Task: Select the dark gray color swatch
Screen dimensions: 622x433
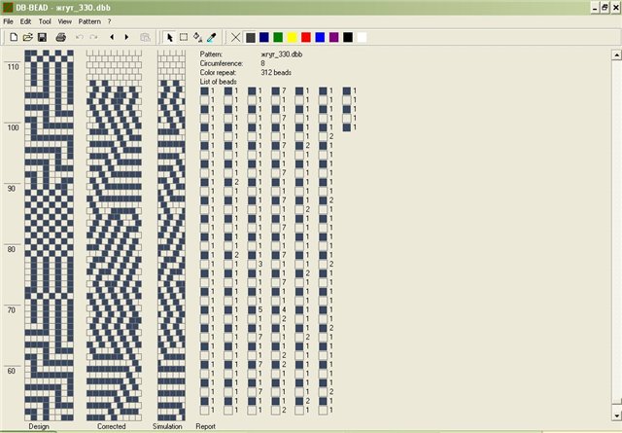Action: (x=251, y=37)
